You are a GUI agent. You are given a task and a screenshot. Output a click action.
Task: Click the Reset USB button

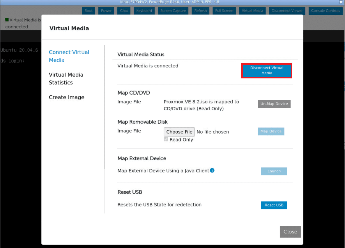(x=274, y=205)
